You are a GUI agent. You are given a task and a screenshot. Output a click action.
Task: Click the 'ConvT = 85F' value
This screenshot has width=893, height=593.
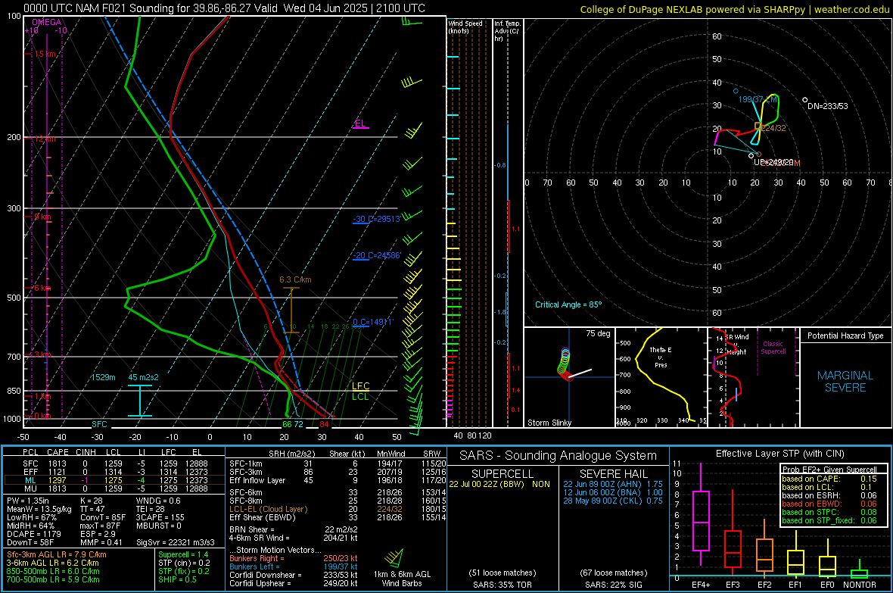(x=102, y=517)
